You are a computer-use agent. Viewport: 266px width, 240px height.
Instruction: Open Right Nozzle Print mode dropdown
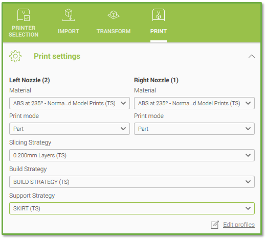[194, 129]
